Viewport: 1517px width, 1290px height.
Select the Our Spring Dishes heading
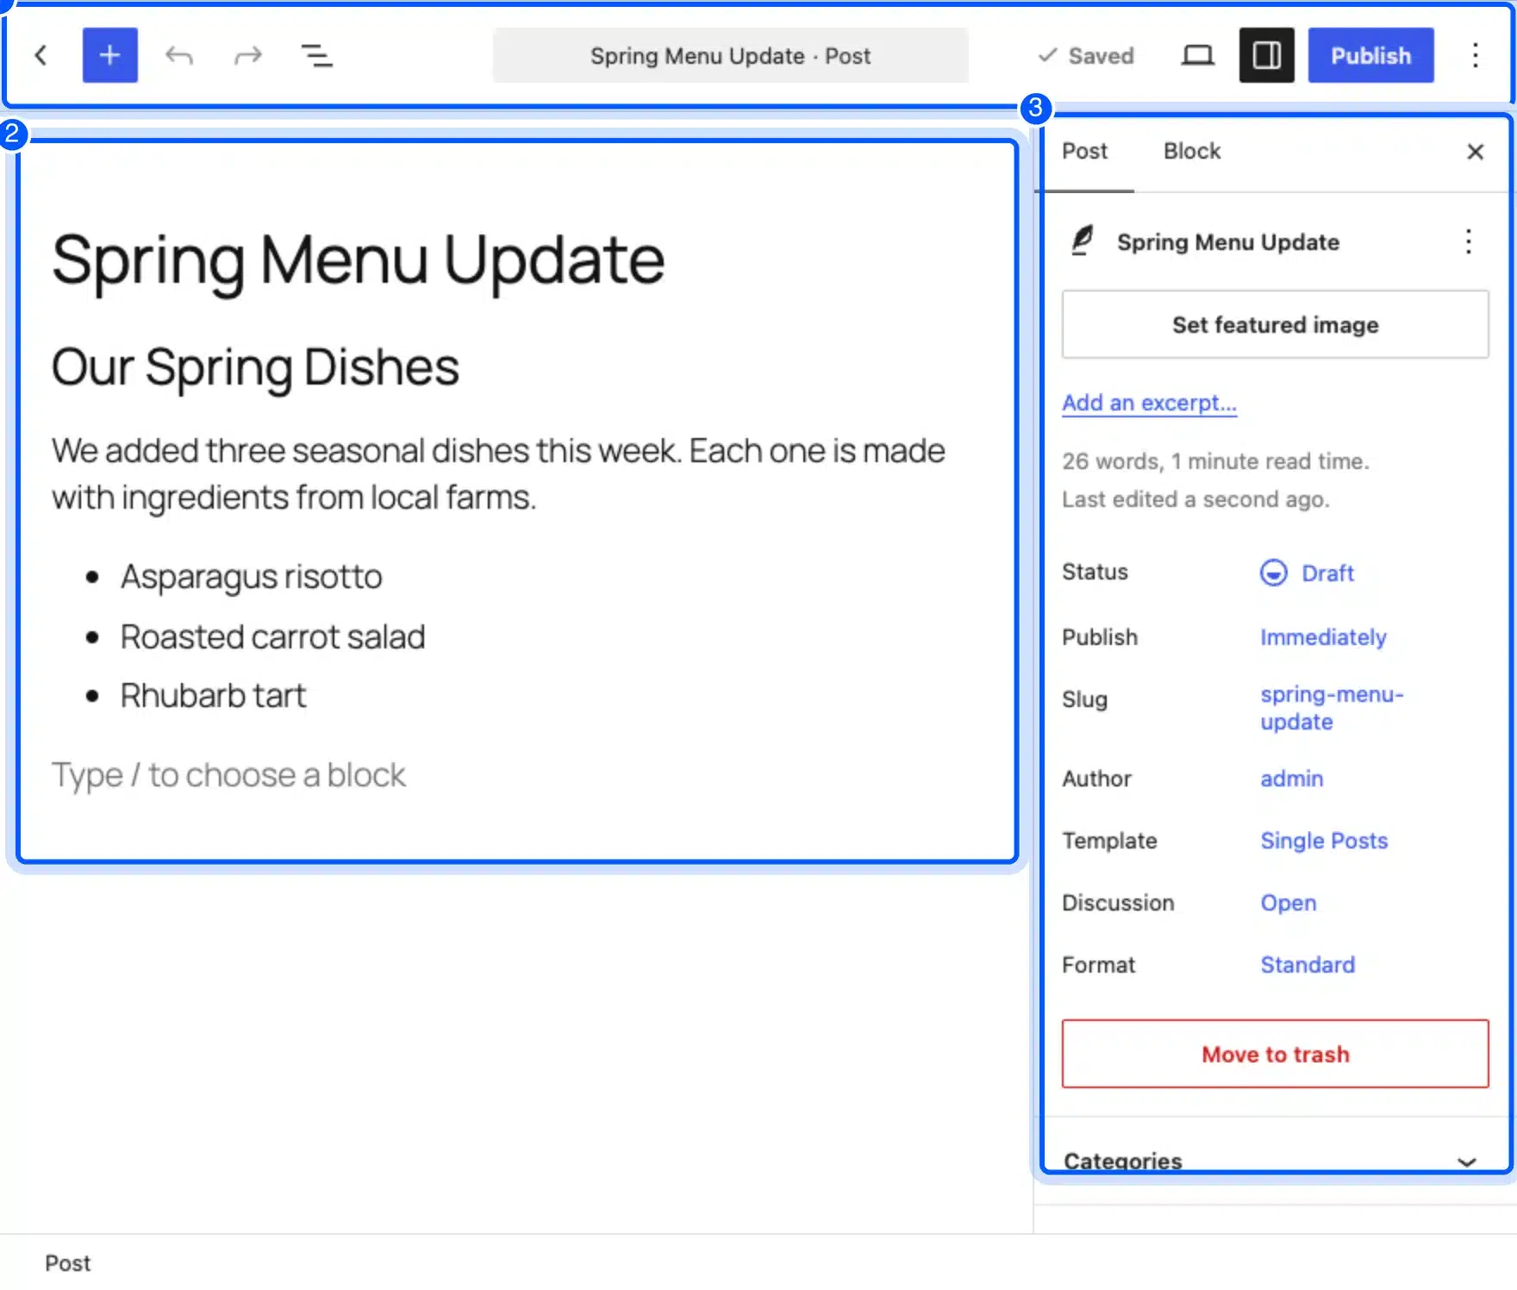pos(255,367)
